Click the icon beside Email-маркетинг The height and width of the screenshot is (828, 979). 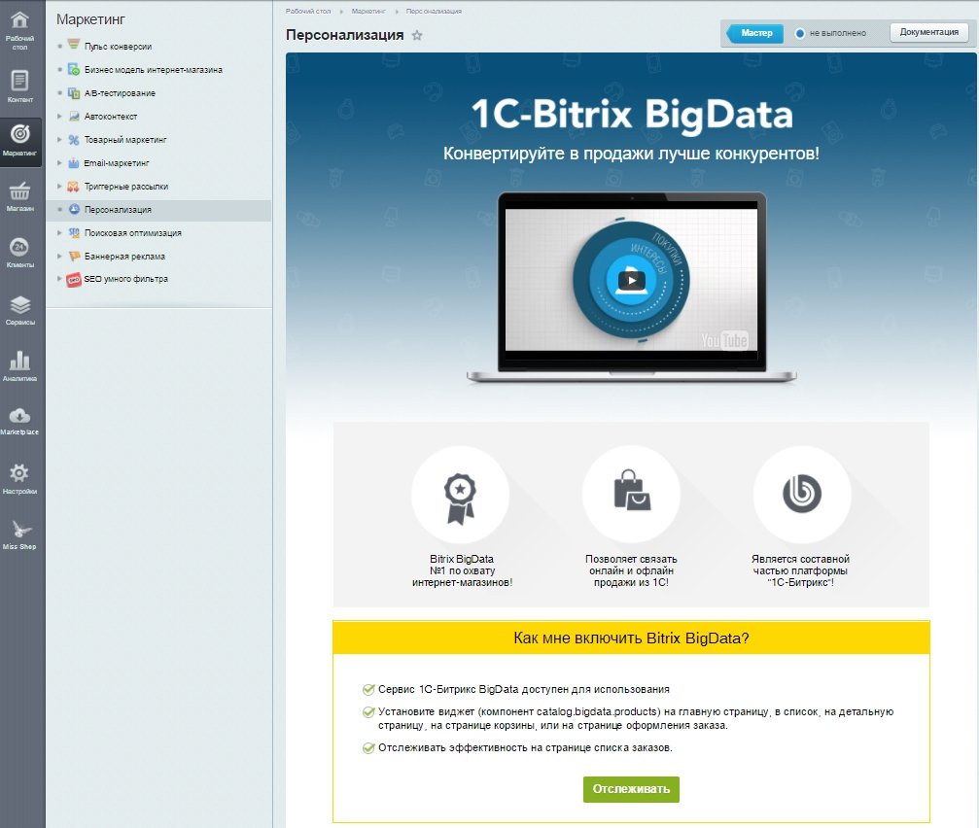pos(74,163)
